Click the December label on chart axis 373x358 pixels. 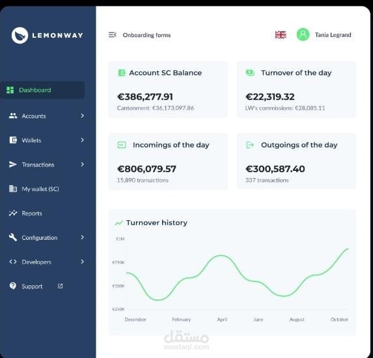pos(135,320)
